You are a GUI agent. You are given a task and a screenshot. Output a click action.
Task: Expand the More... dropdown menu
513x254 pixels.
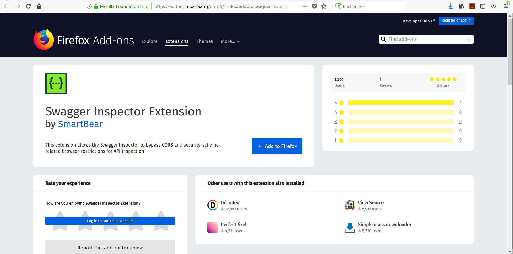tap(230, 41)
